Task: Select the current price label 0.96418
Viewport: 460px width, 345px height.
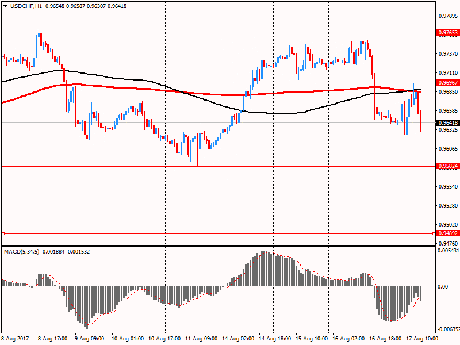Action: [x=448, y=122]
